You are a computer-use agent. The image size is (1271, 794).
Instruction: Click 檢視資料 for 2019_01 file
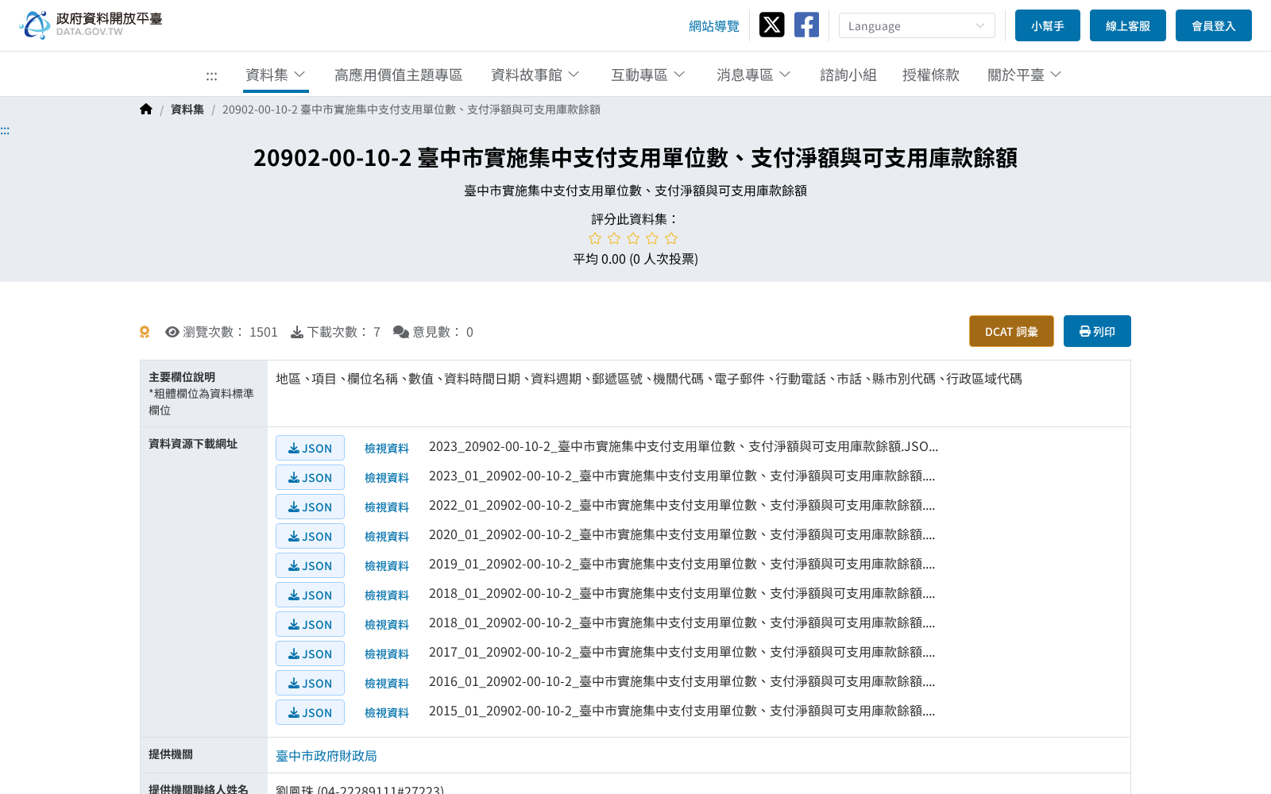click(x=387, y=566)
